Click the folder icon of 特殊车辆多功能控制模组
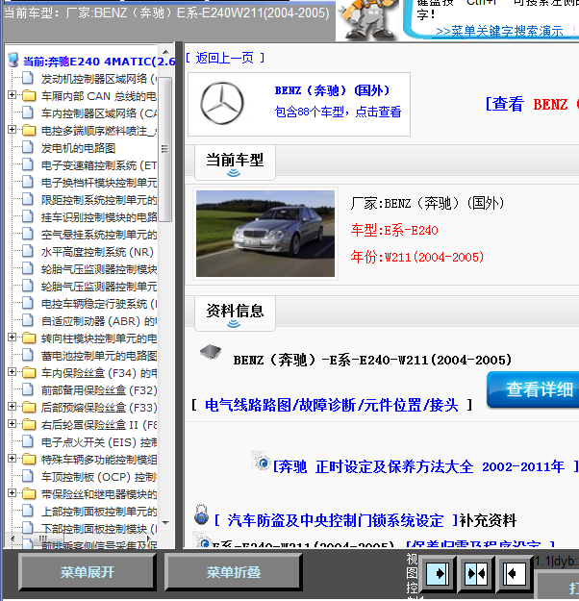The width and height of the screenshot is (579, 601). [29, 460]
